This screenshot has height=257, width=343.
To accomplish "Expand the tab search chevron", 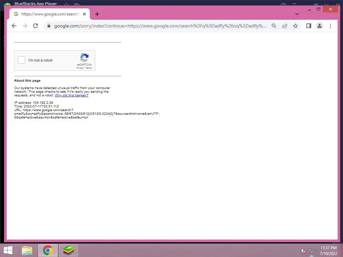I will click(x=297, y=14).
